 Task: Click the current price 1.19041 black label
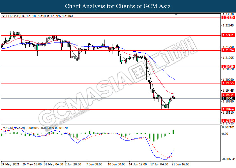pos(228,98)
